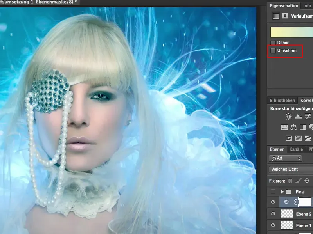Open the Bibliotheken tab
This screenshot has width=313, height=234.
coord(282,101)
